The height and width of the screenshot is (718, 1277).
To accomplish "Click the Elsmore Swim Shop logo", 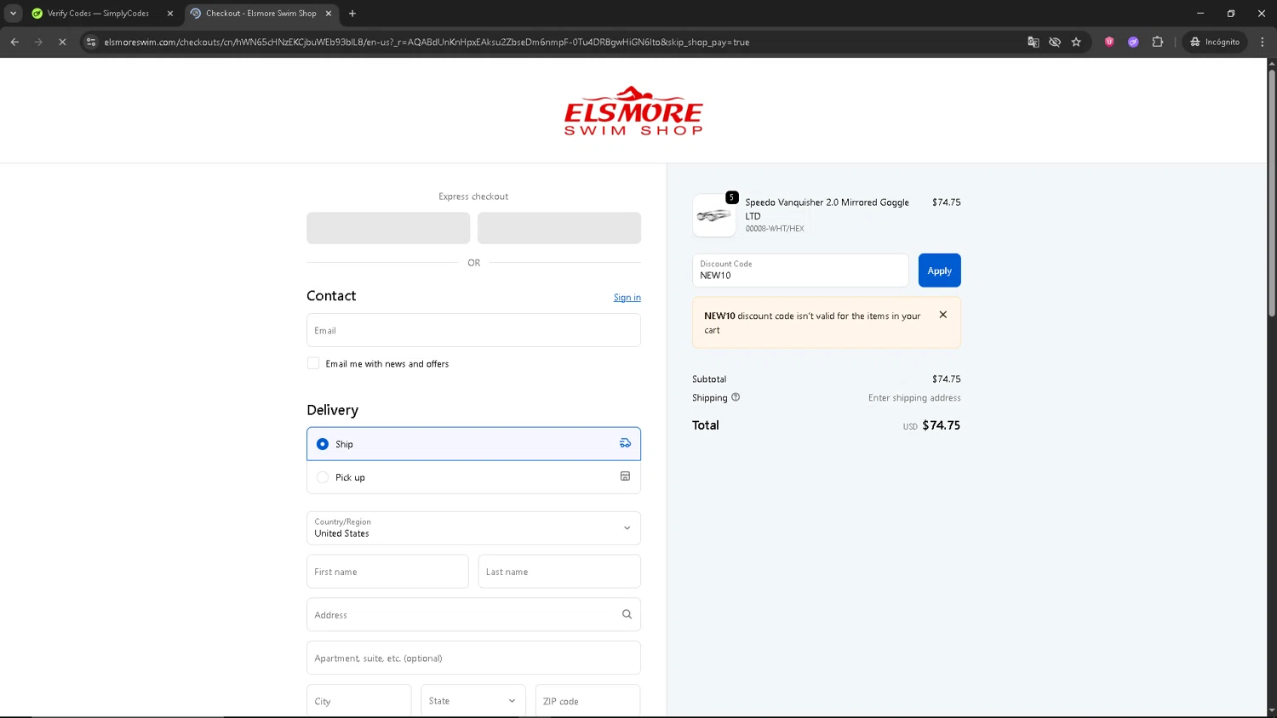I will [633, 111].
